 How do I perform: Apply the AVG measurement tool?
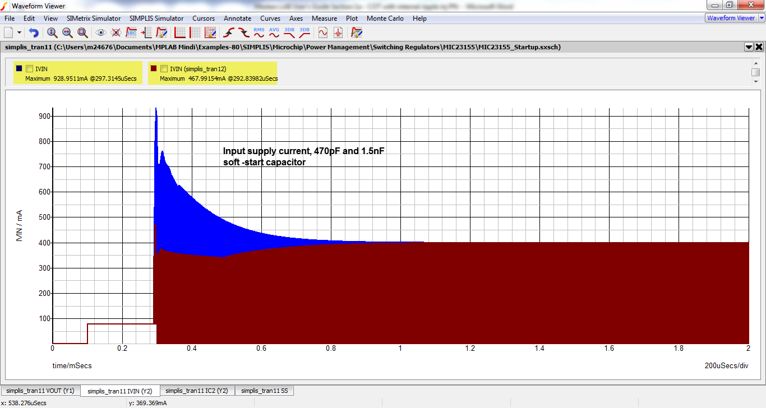(x=274, y=33)
